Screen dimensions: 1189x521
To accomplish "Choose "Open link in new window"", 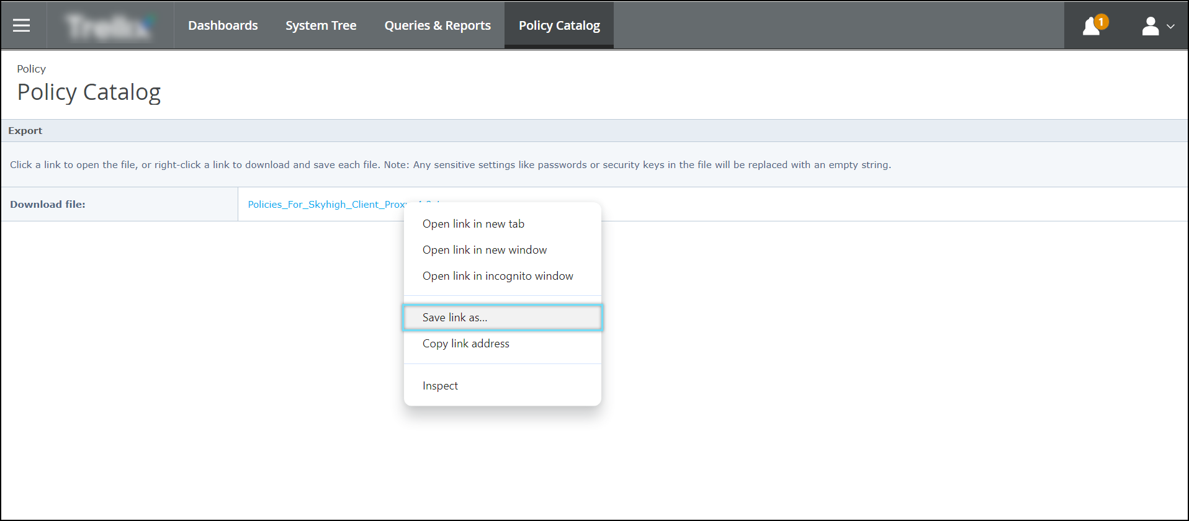I will [x=484, y=250].
